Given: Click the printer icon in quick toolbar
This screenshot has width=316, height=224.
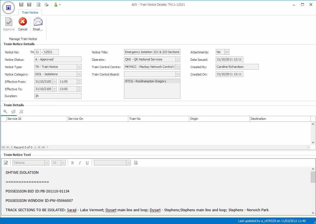Looking at the screenshot, I should (x=46, y=5).
